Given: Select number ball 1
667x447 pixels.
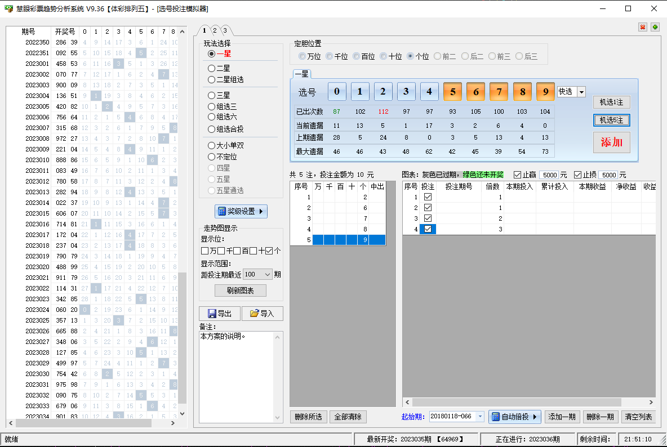Looking at the screenshot, I should tap(360, 91).
